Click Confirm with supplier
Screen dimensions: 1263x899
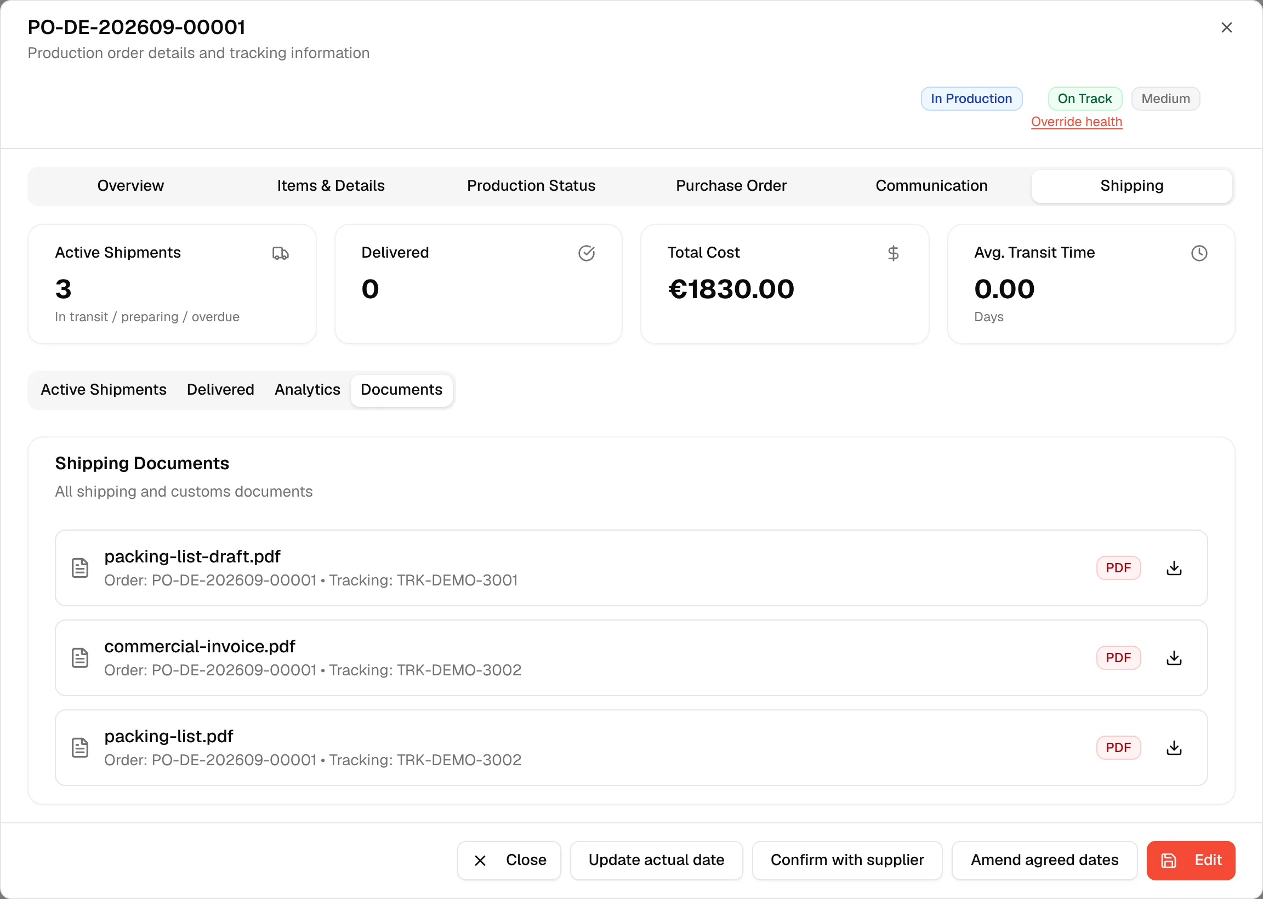pos(847,861)
